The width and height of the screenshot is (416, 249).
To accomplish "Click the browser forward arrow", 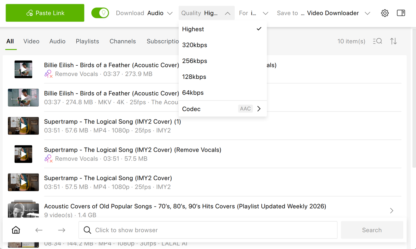I will click(x=62, y=230).
